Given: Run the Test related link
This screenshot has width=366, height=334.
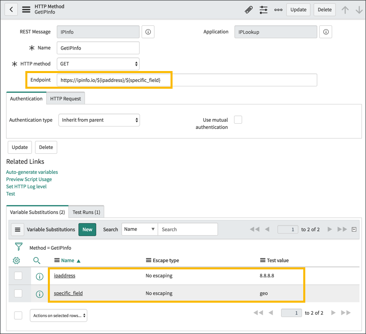Looking at the screenshot, I should click(x=10, y=194).
